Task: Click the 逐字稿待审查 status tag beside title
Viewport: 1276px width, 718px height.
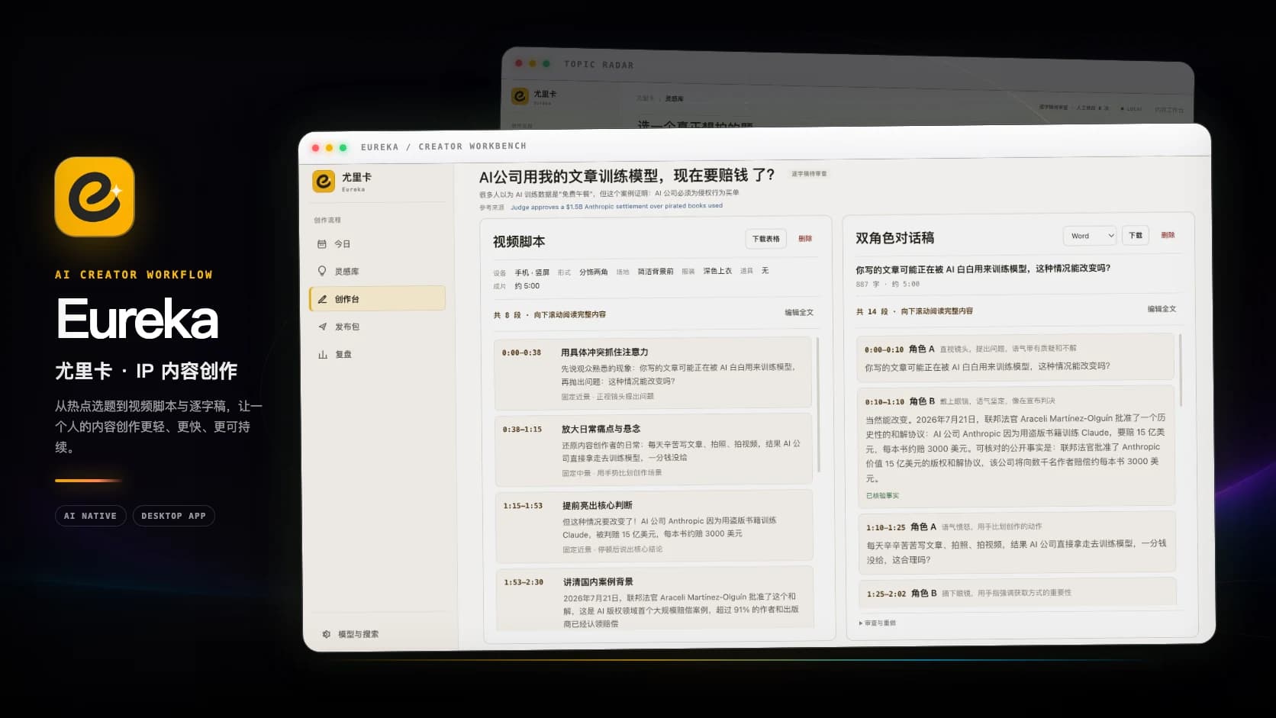Action: (x=809, y=174)
